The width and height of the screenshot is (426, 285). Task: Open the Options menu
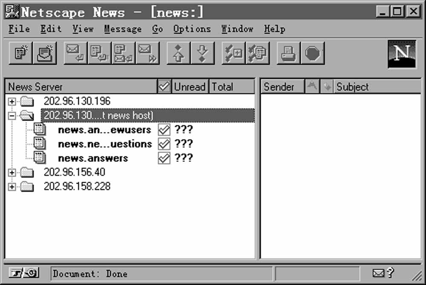point(192,29)
